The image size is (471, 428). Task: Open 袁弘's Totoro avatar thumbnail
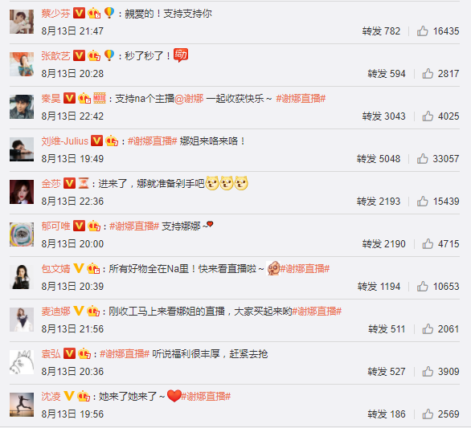[x=22, y=362]
